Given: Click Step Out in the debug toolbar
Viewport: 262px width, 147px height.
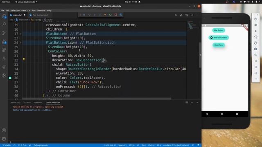Looking at the screenshot, I should [x=100, y=15].
